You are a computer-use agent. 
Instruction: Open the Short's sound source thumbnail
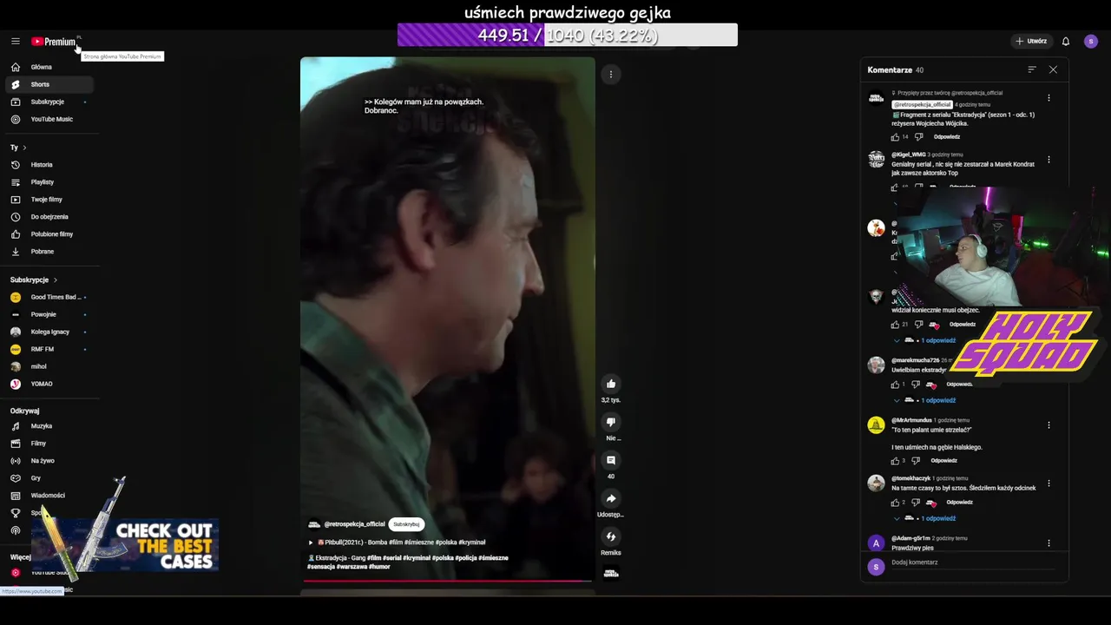[x=611, y=573]
